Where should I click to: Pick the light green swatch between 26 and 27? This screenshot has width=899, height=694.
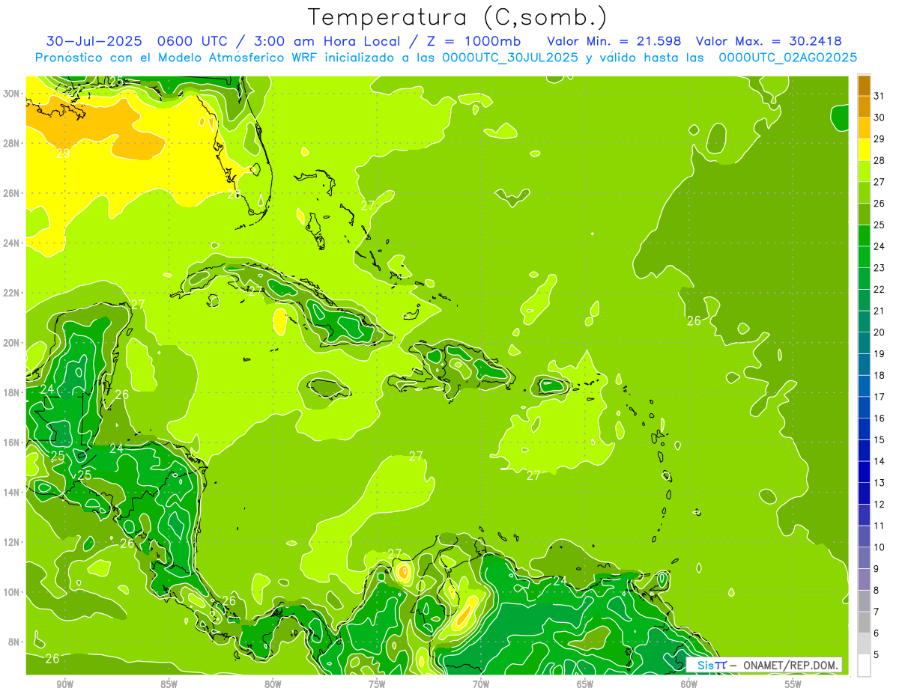(x=865, y=192)
